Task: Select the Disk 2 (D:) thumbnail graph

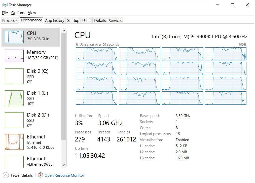Action: pos(14,120)
